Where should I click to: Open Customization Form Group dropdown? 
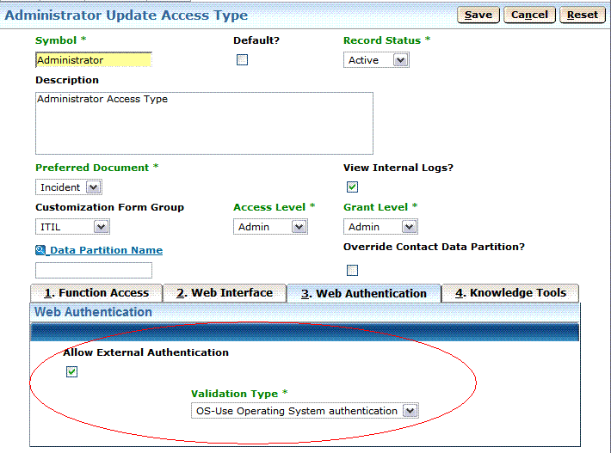point(72,227)
